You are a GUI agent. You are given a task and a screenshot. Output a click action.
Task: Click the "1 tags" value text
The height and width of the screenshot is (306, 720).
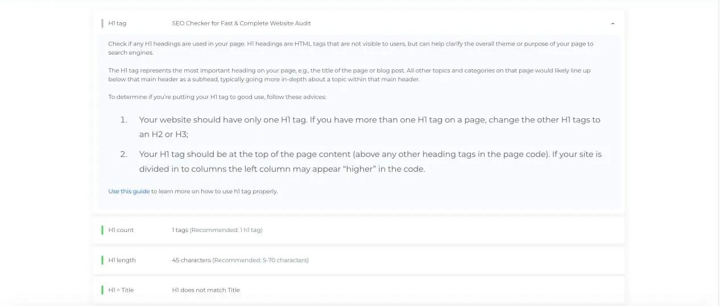coord(180,230)
